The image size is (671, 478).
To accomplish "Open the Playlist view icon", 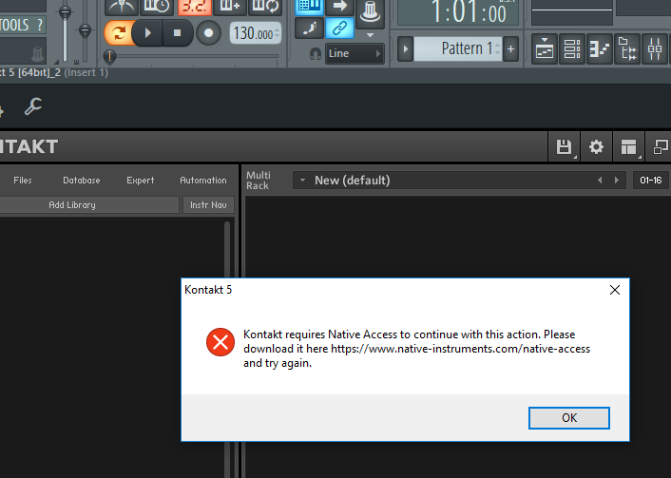I will click(x=545, y=48).
